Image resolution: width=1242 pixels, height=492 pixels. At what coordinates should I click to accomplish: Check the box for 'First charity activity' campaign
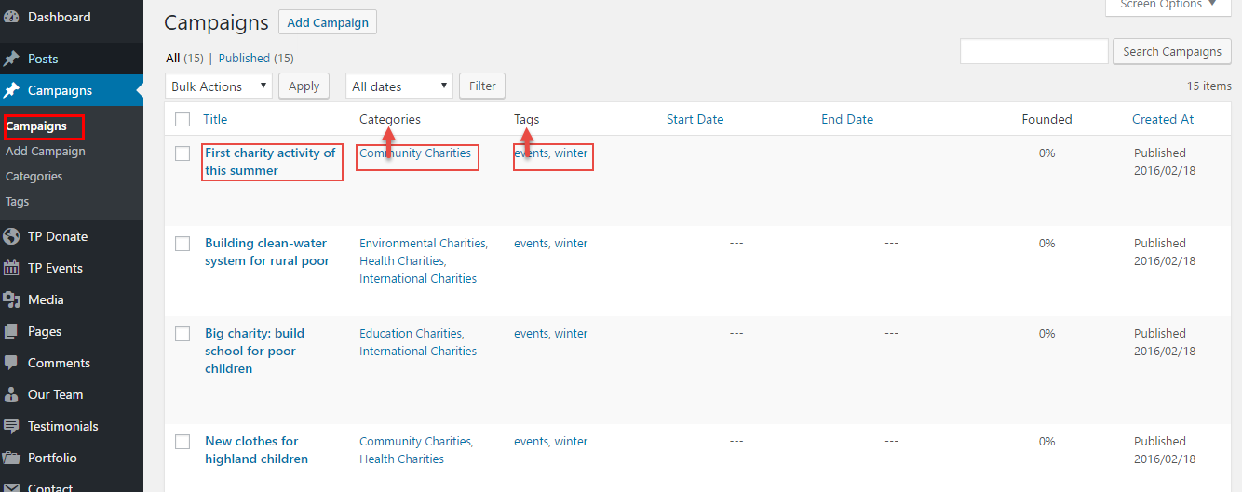[x=182, y=153]
